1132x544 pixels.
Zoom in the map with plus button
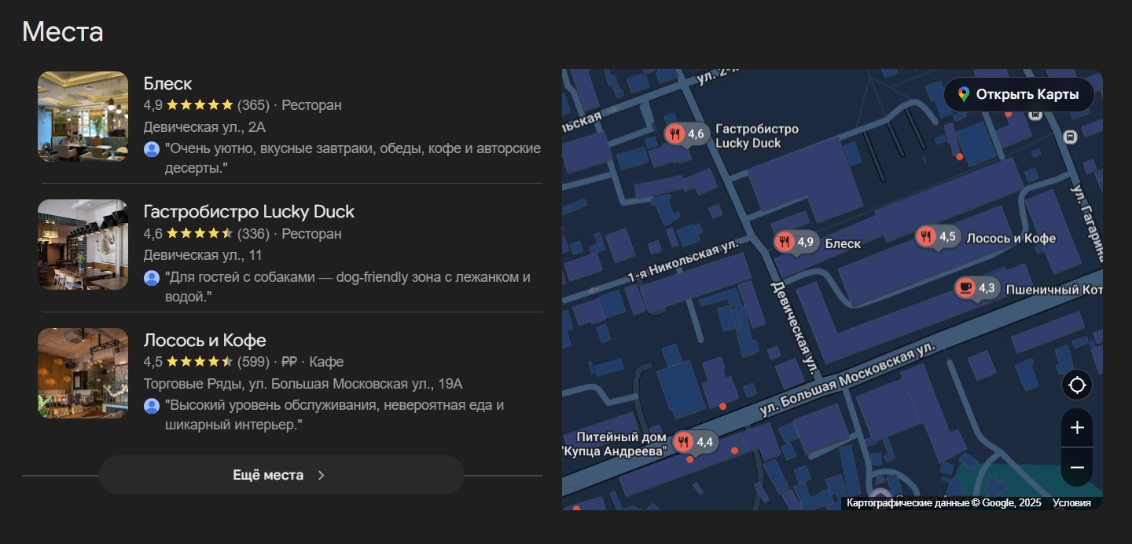point(1077,428)
